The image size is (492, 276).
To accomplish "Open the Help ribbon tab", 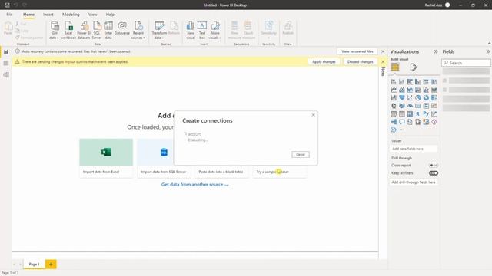I will pyautogui.click(x=110, y=15).
